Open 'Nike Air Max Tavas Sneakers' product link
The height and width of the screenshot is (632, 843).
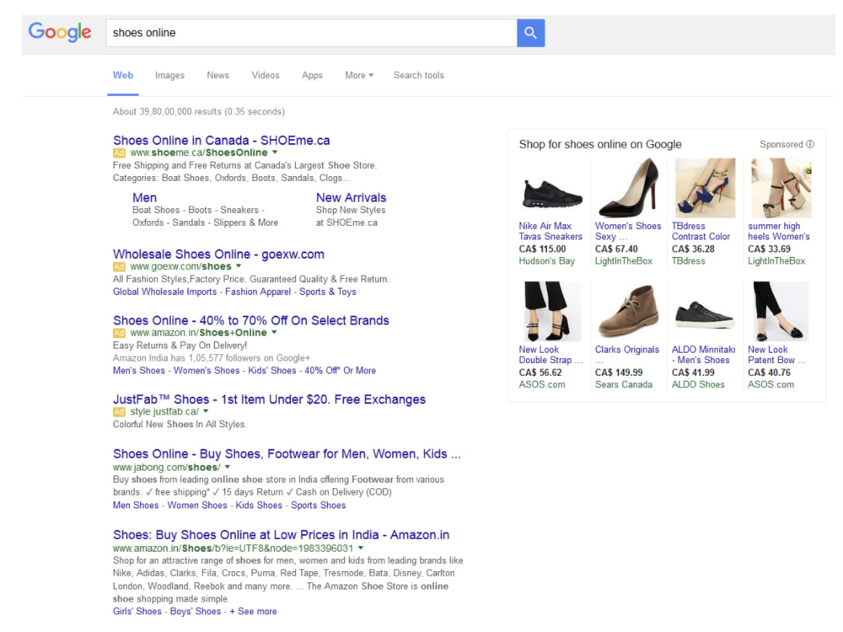coord(550,232)
